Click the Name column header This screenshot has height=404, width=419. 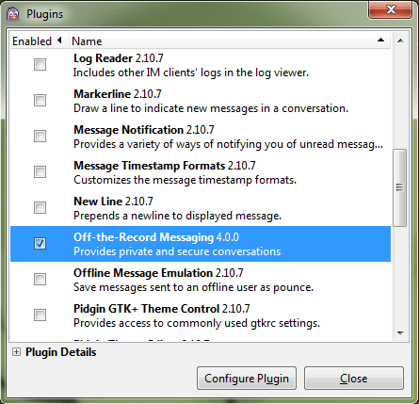230,40
